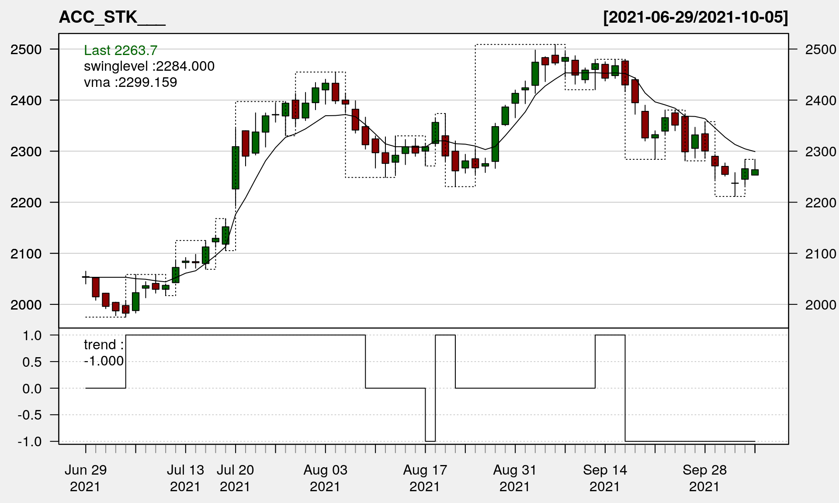Click the Aug 03 2021 axis label
This screenshot has height=503, width=839.
coord(325,478)
